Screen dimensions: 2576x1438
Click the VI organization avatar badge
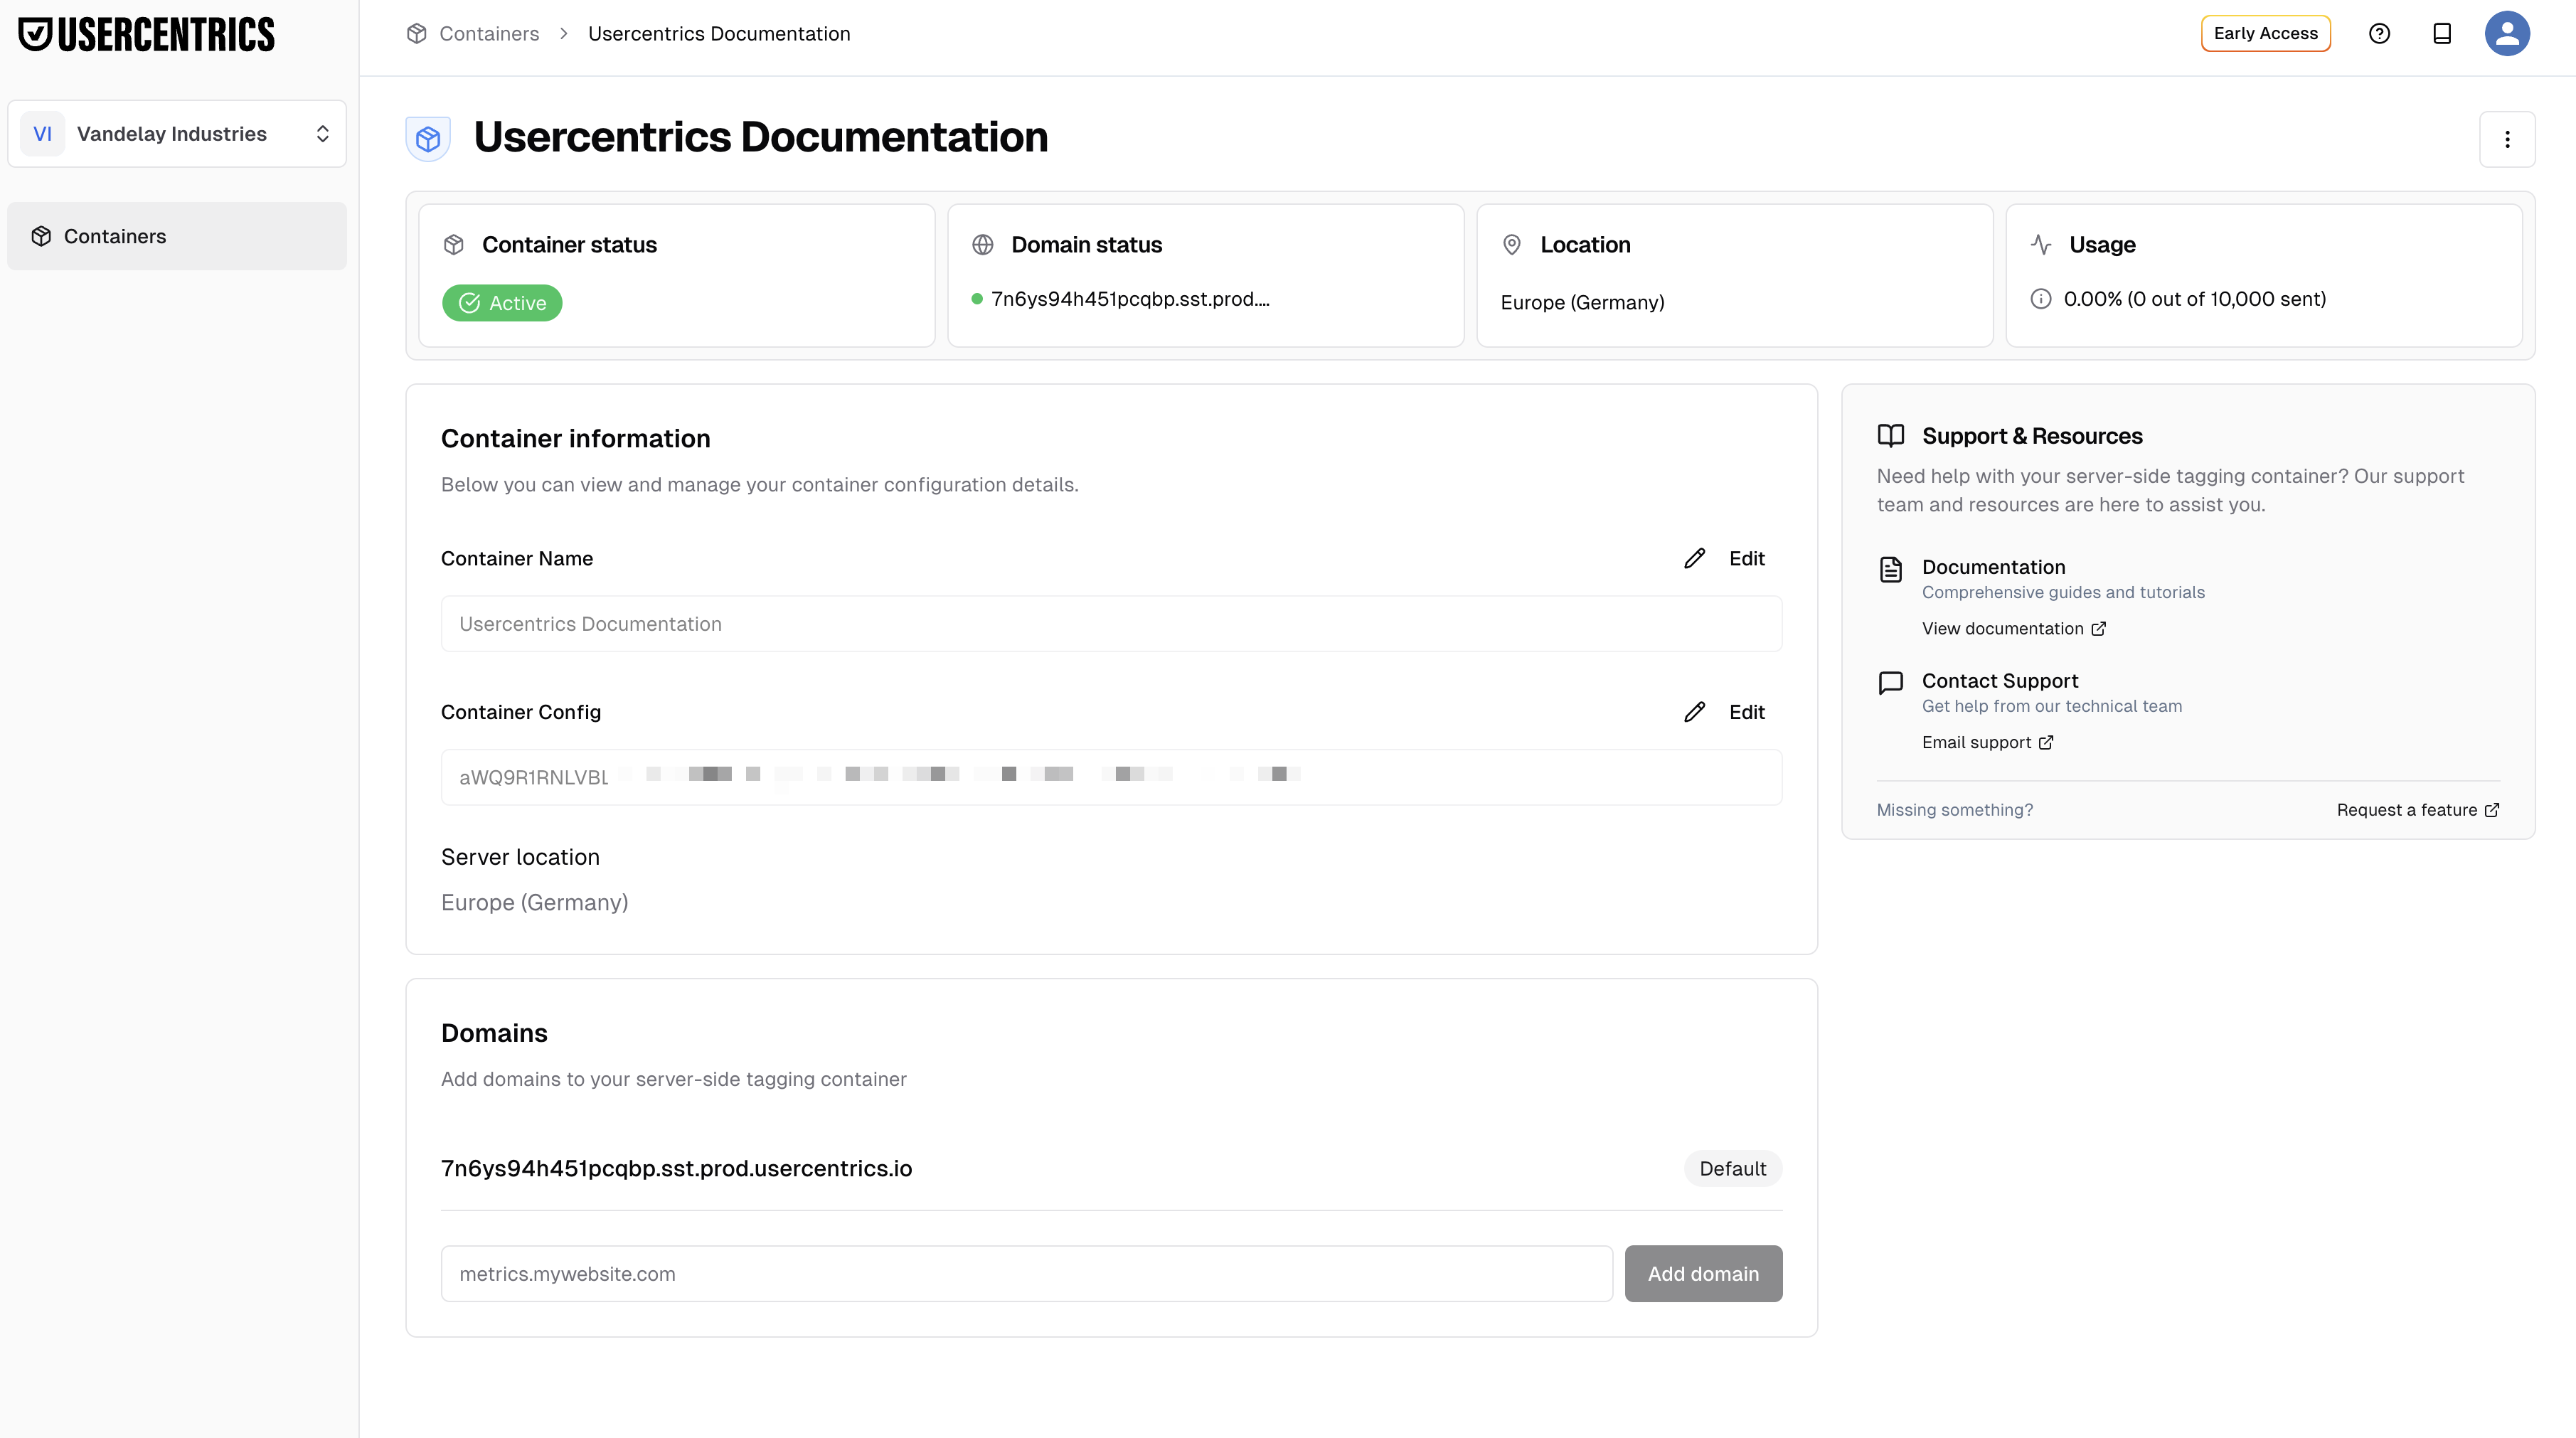click(43, 133)
